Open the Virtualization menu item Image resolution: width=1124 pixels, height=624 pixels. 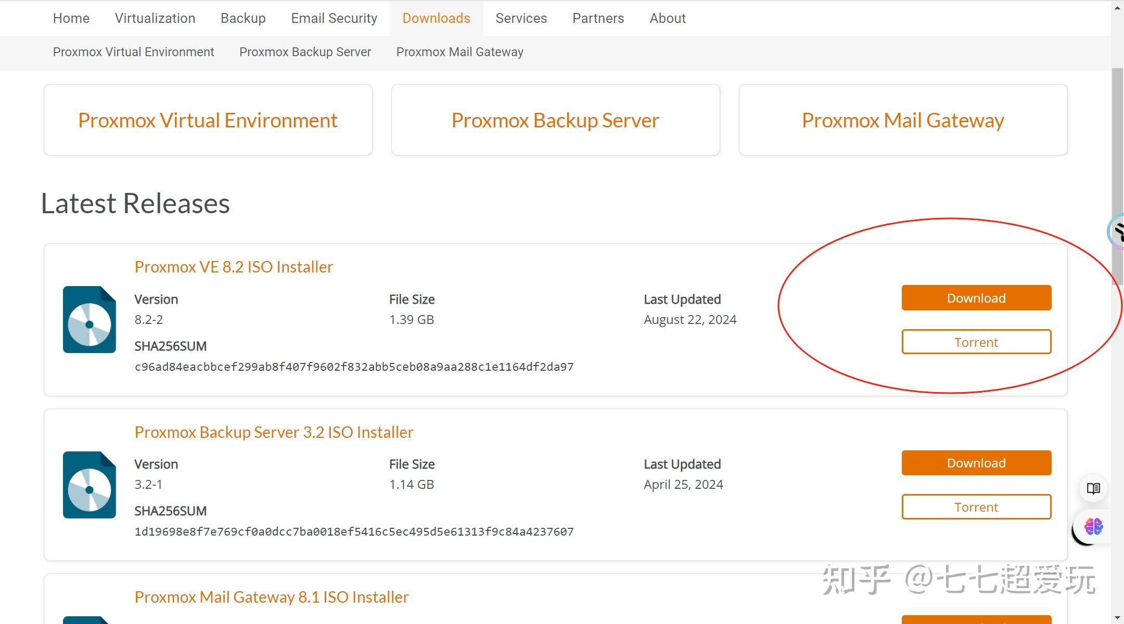155,18
